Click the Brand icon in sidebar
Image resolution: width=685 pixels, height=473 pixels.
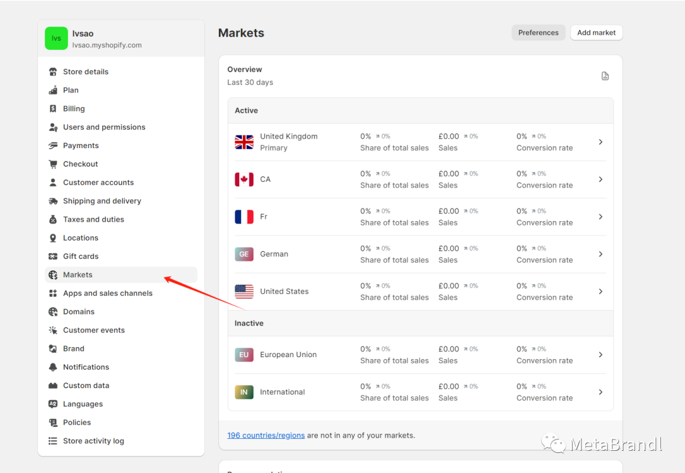coord(53,349)
